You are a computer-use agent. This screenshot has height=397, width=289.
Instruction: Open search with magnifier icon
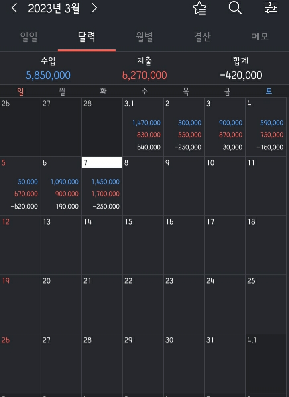[x=235, y=8]
